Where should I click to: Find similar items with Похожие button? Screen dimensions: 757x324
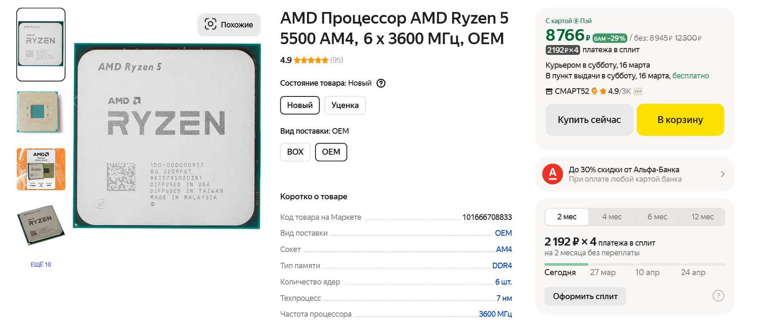(x=229, y=24)
